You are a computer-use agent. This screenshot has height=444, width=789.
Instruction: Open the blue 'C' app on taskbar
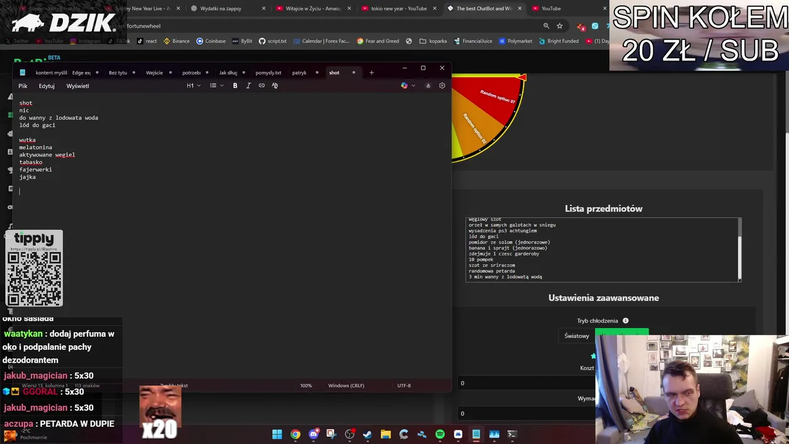point(404,434)
